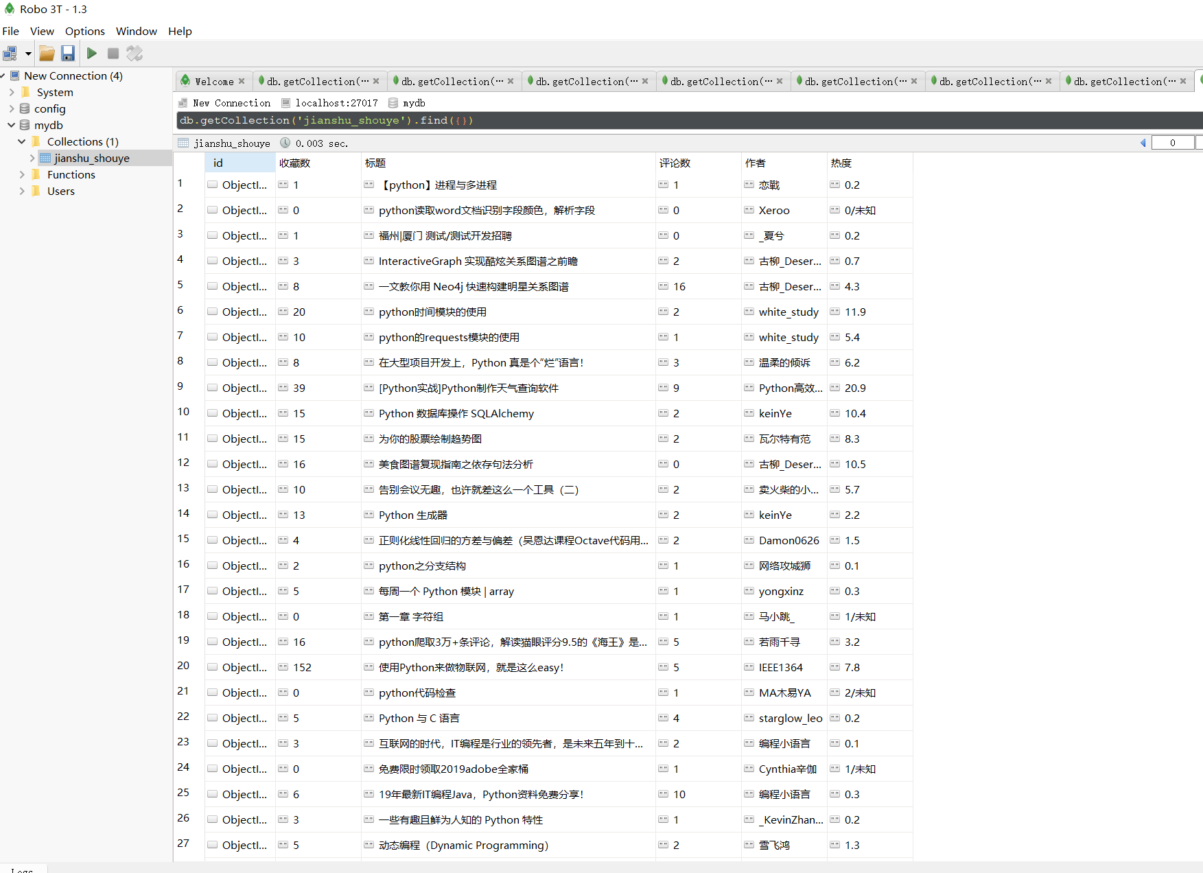Select the config database in the tree

pos(50,108)
